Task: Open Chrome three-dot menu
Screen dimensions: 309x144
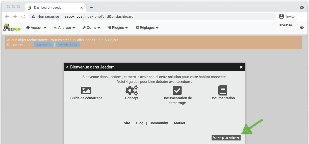Action: pyautogui.click(x=302, y=16)
